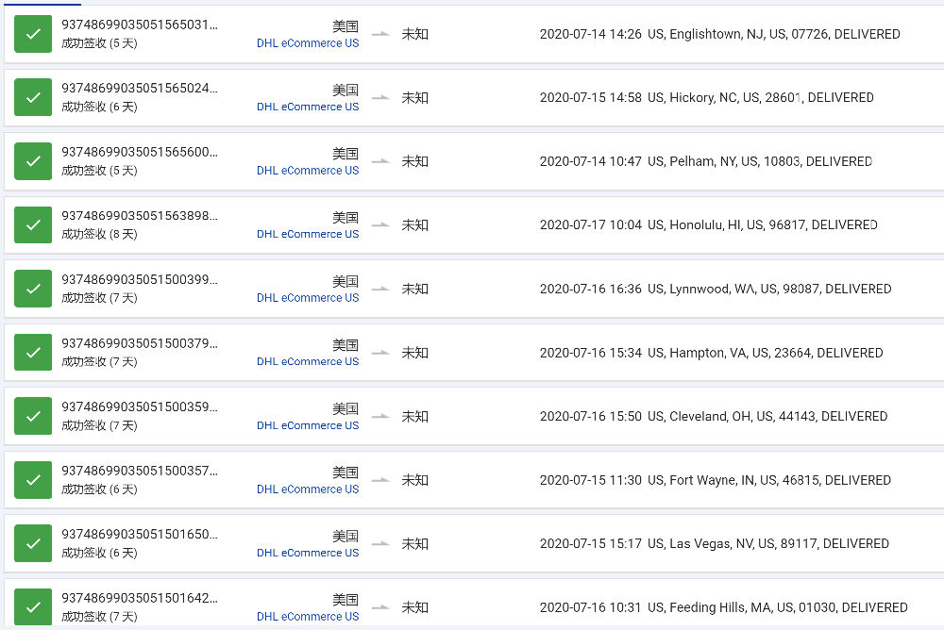Click green check icon for Englishtown NJ shipment
Image resolution: width=944 pixels, height=630 pixels.
[33, 34]
